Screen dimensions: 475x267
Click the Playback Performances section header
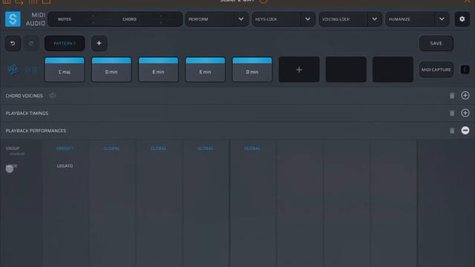(36, 131)
